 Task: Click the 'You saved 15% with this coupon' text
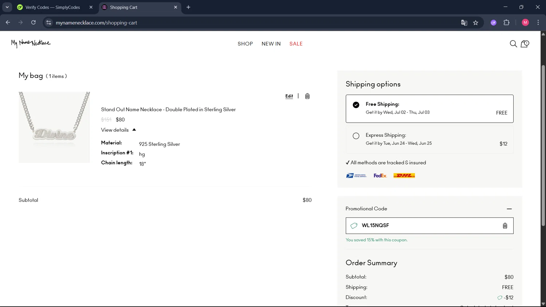pyautogui.click(x=376, y=240)
